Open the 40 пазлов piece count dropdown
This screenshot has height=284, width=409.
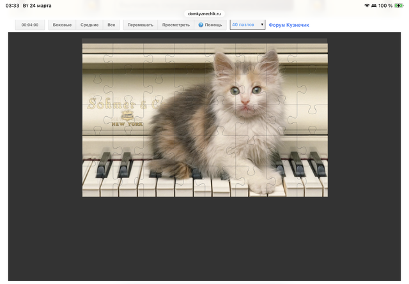(x=247, y=25)
